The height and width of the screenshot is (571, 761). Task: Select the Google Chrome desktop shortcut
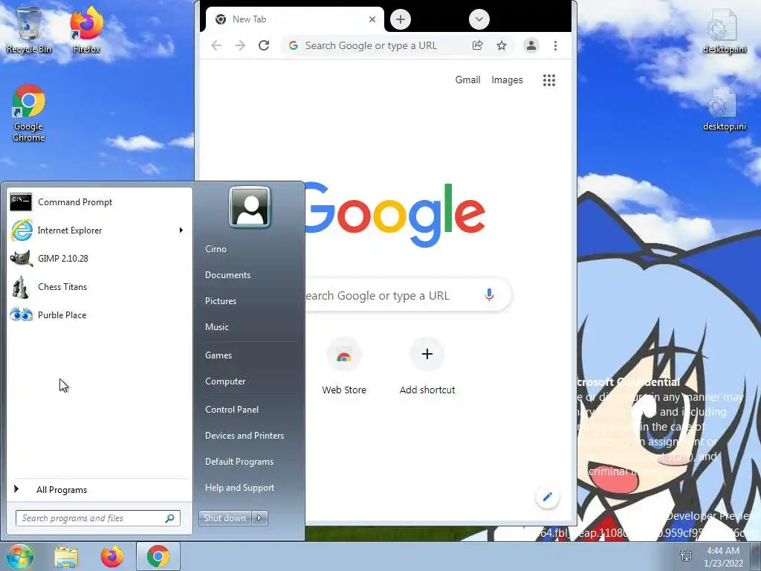point(29,113)
